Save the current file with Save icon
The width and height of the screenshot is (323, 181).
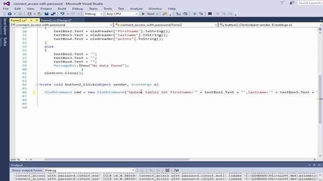pos(46,14)
